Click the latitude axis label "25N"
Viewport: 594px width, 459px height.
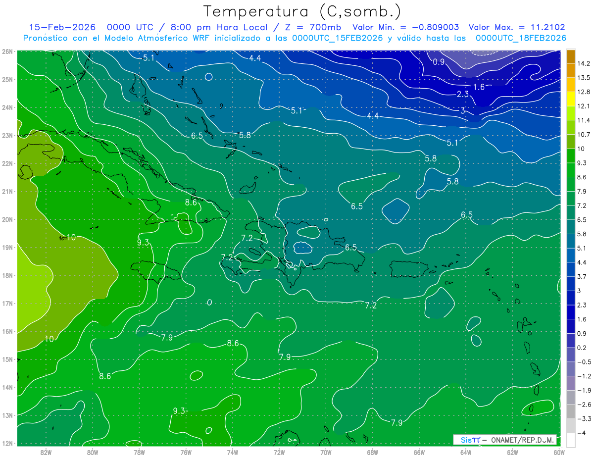click(7, 79)
